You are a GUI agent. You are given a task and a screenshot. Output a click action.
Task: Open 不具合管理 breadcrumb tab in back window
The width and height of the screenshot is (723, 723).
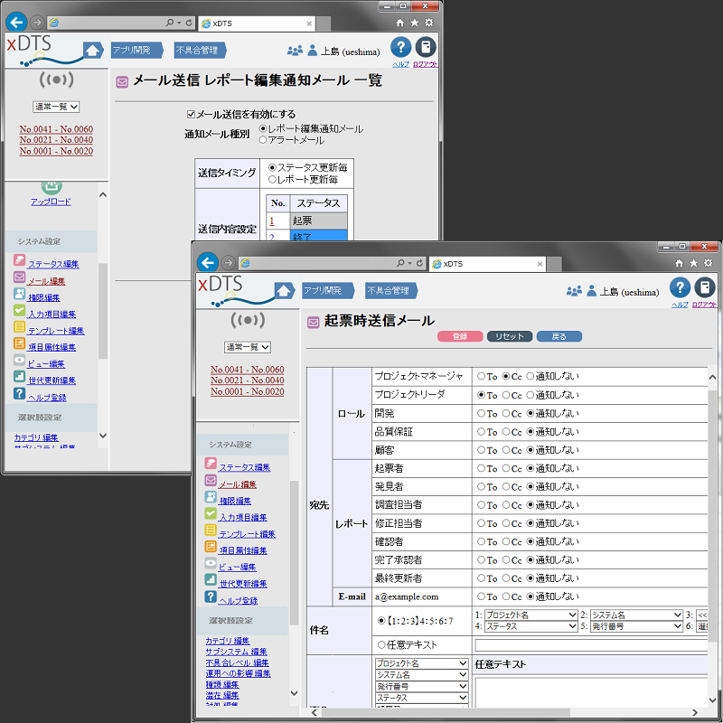pos(199,51)
